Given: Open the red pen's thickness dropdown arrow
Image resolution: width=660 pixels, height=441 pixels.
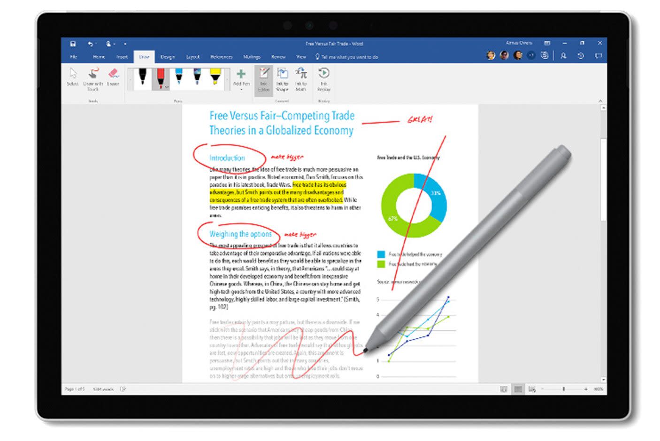Looking at the screenshot, I should click(x=167, y=87).
